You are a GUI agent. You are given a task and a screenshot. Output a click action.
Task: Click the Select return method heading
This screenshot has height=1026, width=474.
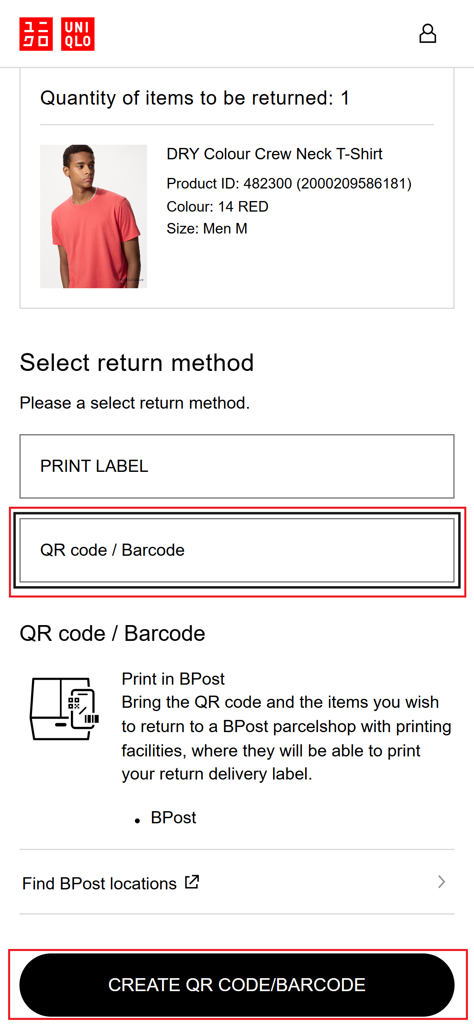(137, 362)
